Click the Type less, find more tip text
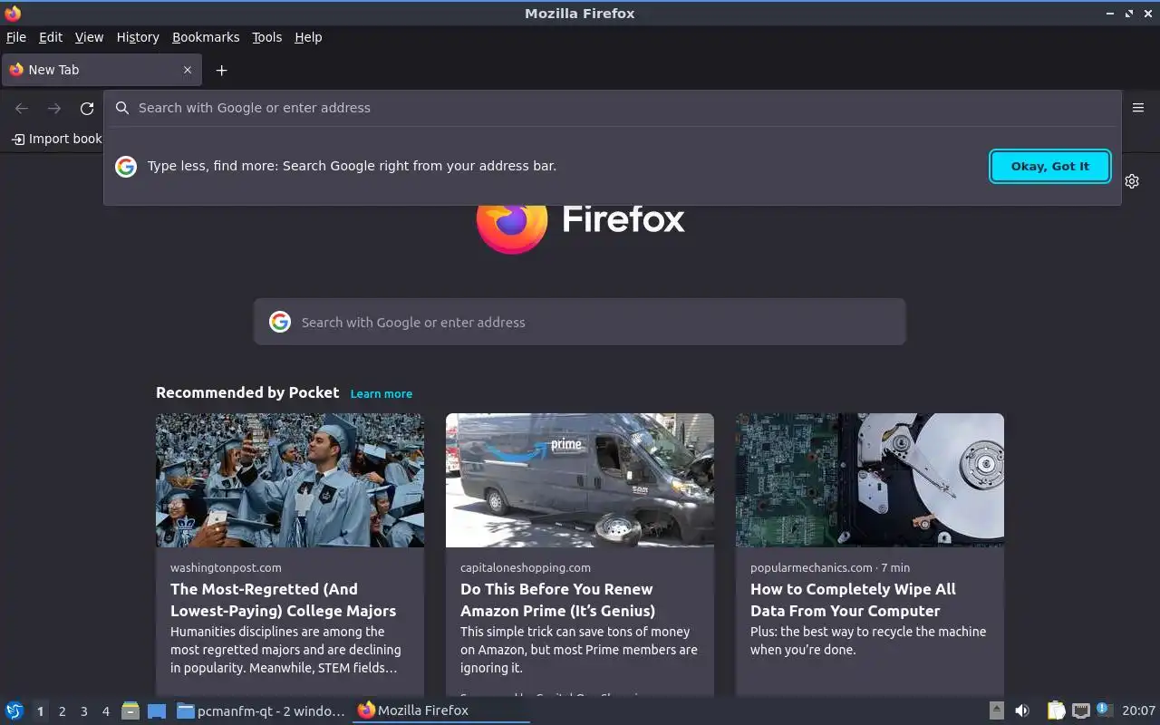The image size is (1160, 725). coord(353,166)
